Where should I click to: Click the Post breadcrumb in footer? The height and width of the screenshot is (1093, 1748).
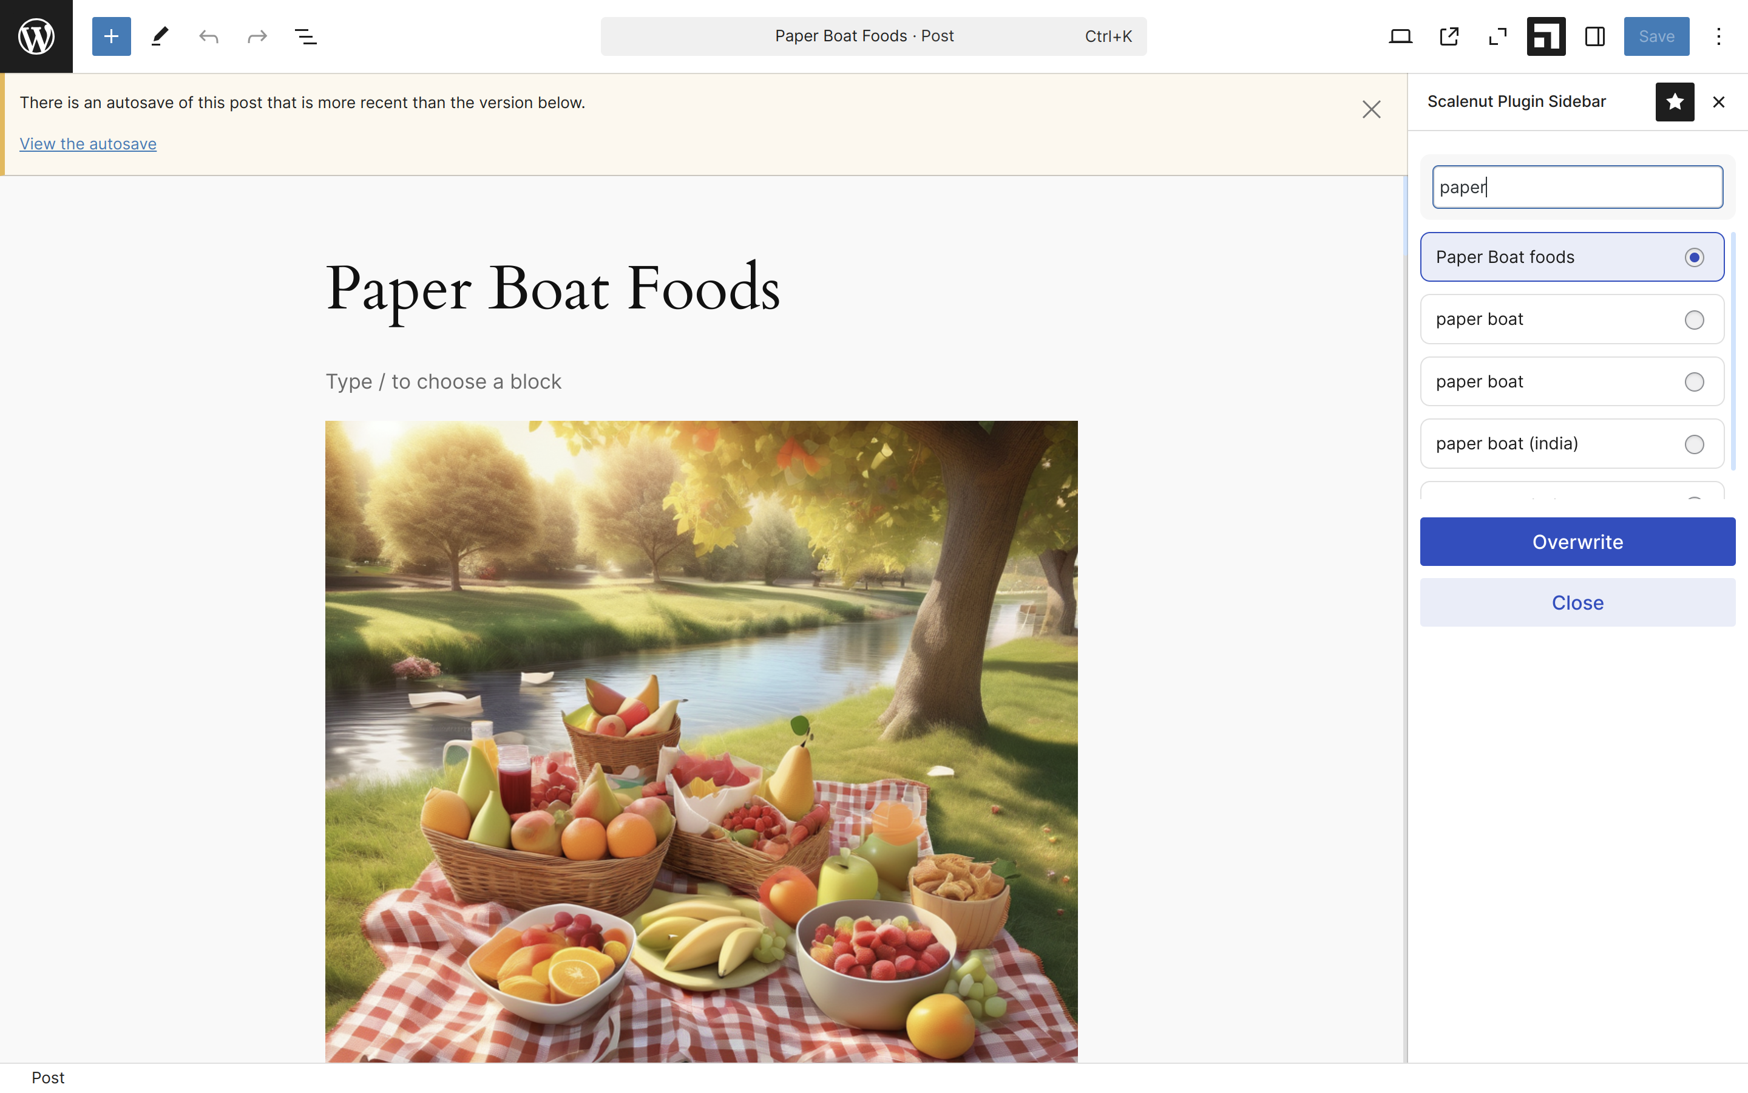point(48,1078)
